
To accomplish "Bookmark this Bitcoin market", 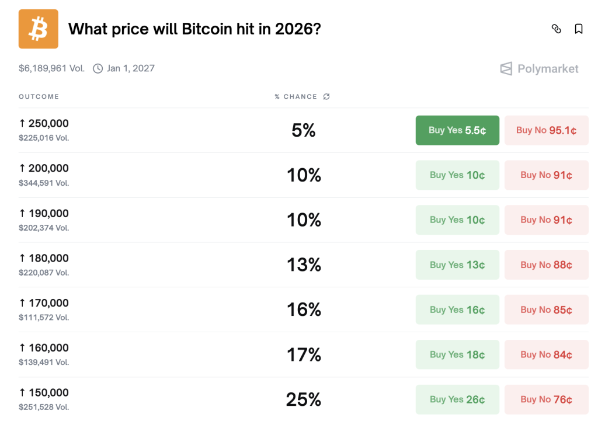I will 579,29.
